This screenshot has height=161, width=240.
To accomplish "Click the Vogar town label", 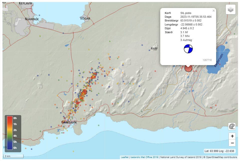I will [x=85, y=18].
